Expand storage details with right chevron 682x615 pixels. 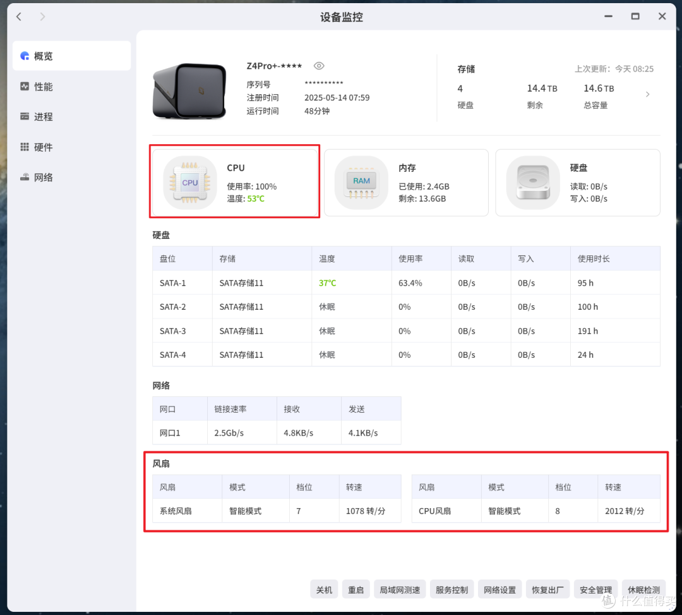point(647,94)
